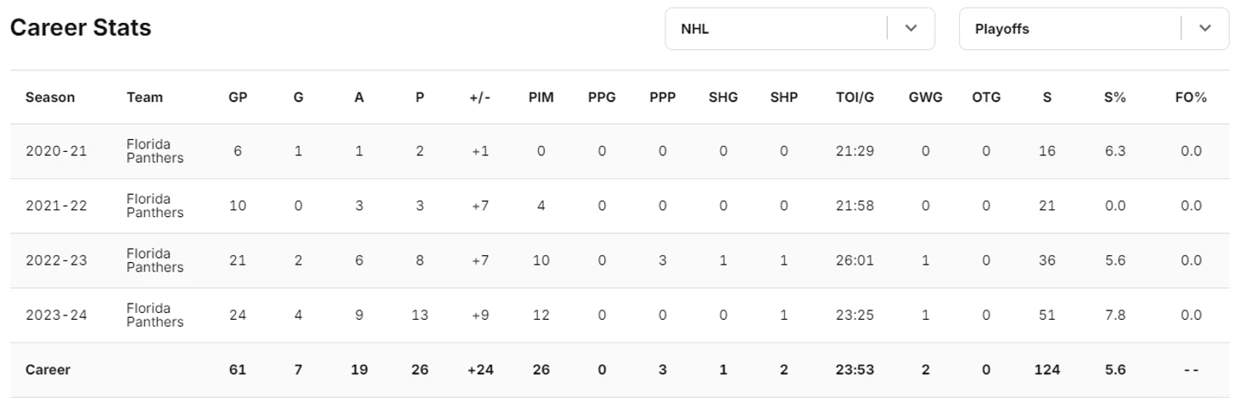
Task: Sort by the Team column header
Action: tap(144, 98)
